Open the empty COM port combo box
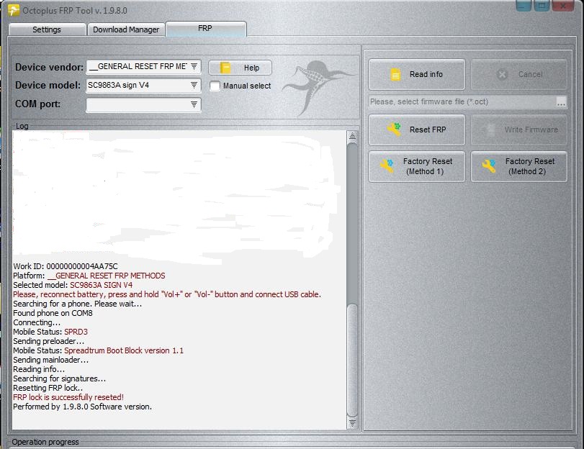 [143, 104]
